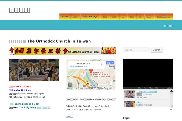This screenshot has width=182, height=121.
Task: Click the flag report icon
Action: click(x=171, y=110)
